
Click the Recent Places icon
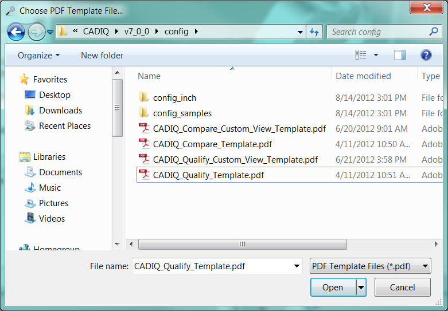[x=30, y=125]
